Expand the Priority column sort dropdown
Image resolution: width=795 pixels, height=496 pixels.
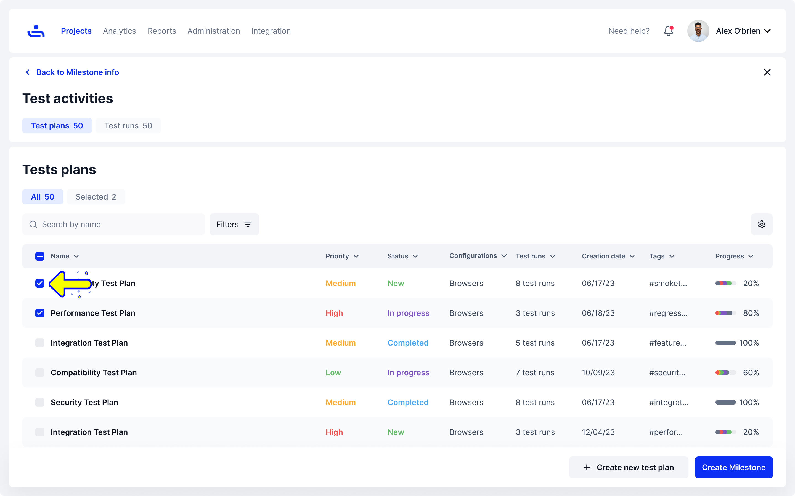(x=356, y=256)
